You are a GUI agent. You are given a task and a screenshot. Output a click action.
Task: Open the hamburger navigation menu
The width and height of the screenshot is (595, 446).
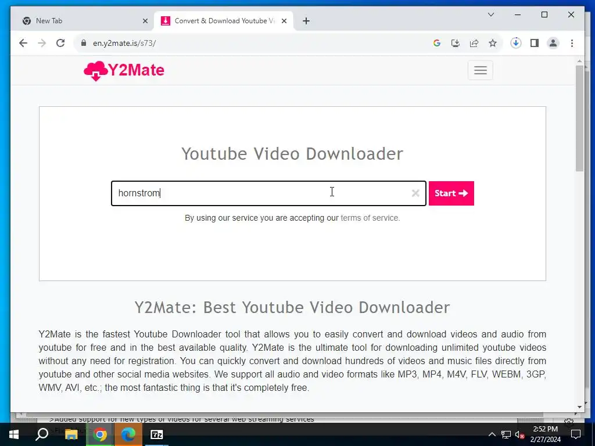[480, 70]
